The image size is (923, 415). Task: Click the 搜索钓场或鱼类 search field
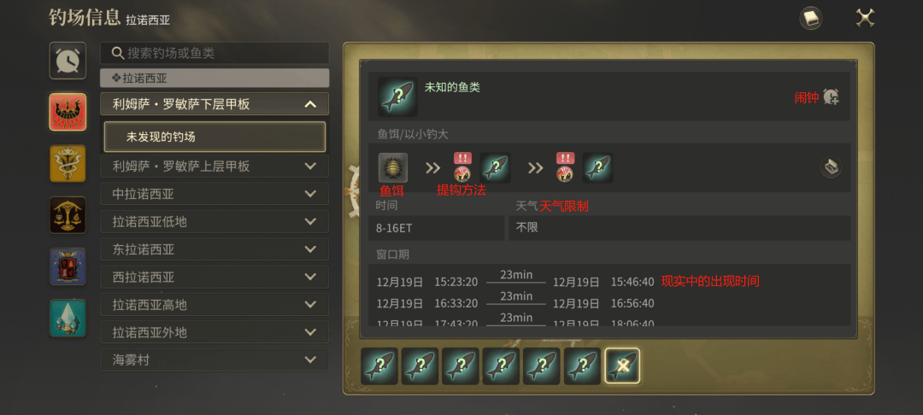215,53
